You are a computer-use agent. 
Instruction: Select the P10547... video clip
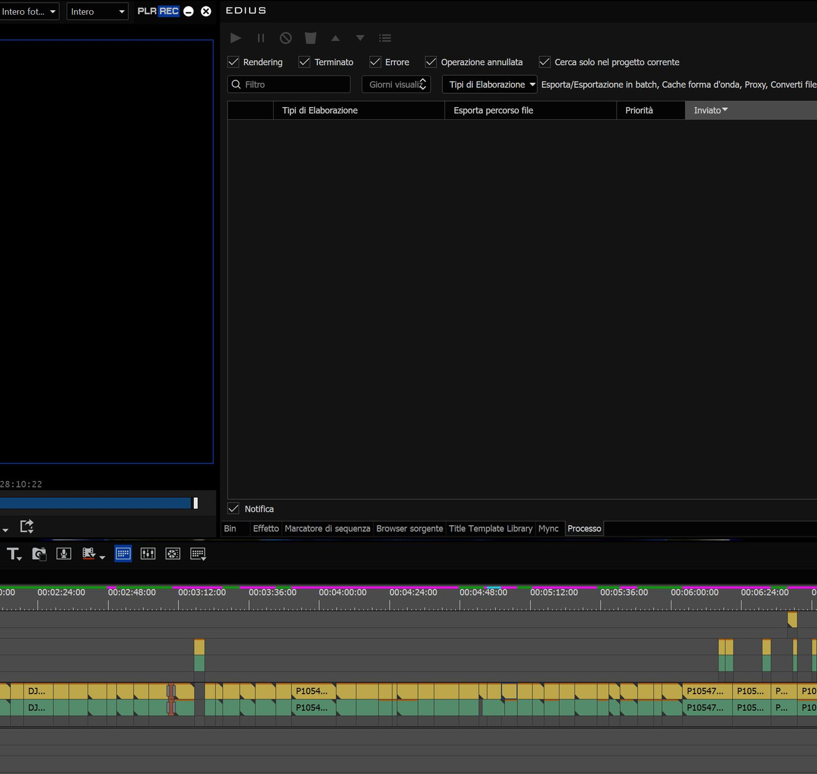[x=707, y=691]
